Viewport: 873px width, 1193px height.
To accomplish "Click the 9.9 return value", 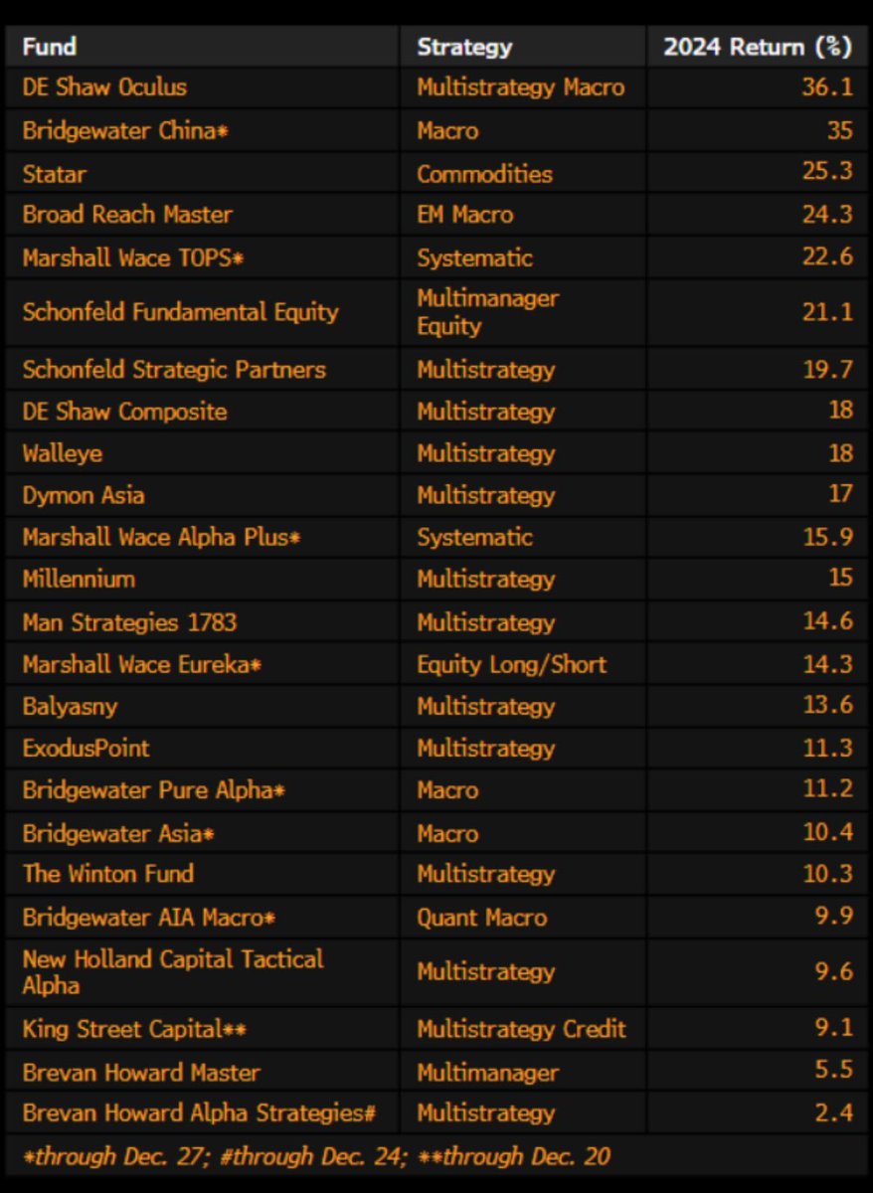I will (834, 917).
